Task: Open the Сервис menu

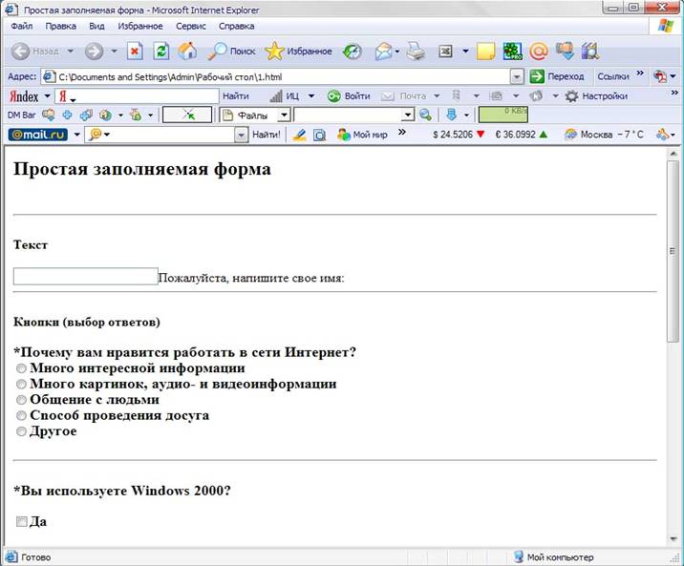Action: [191, 26]
